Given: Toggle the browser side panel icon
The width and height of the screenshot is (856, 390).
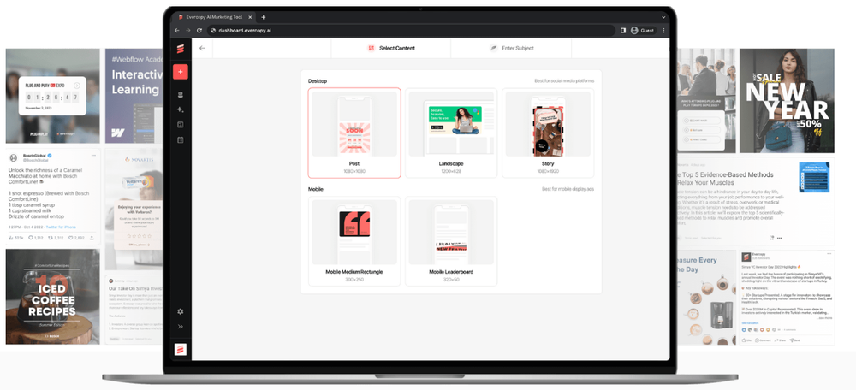Looking at the screenshot, I should (623, 31).
